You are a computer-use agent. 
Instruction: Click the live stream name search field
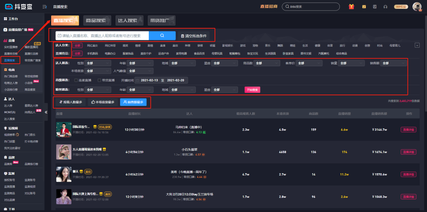pos(103,36)
